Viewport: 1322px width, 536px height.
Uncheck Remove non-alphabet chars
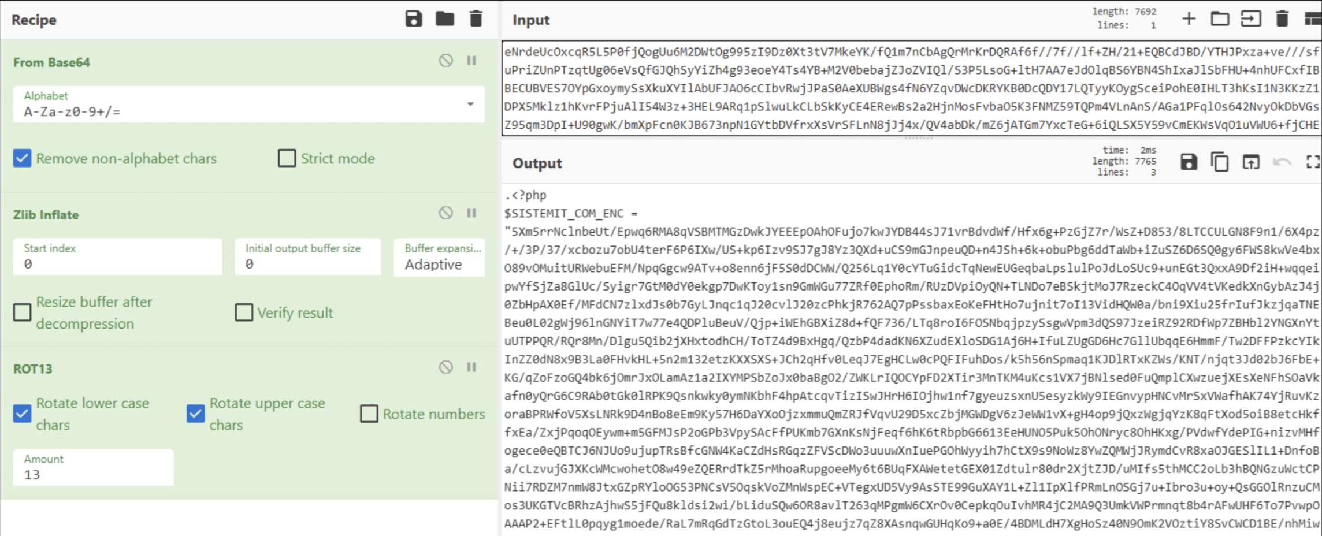[22, 158]
